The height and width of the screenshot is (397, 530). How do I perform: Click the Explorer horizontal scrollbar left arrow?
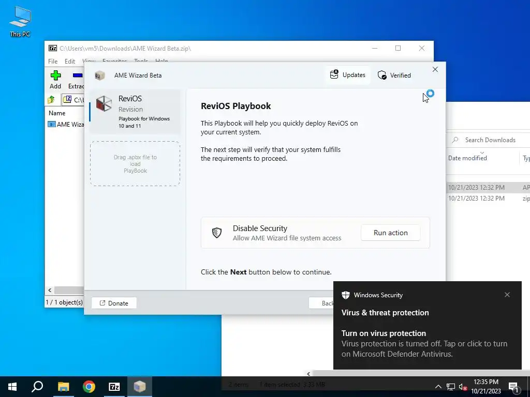[x=308, y=373]
